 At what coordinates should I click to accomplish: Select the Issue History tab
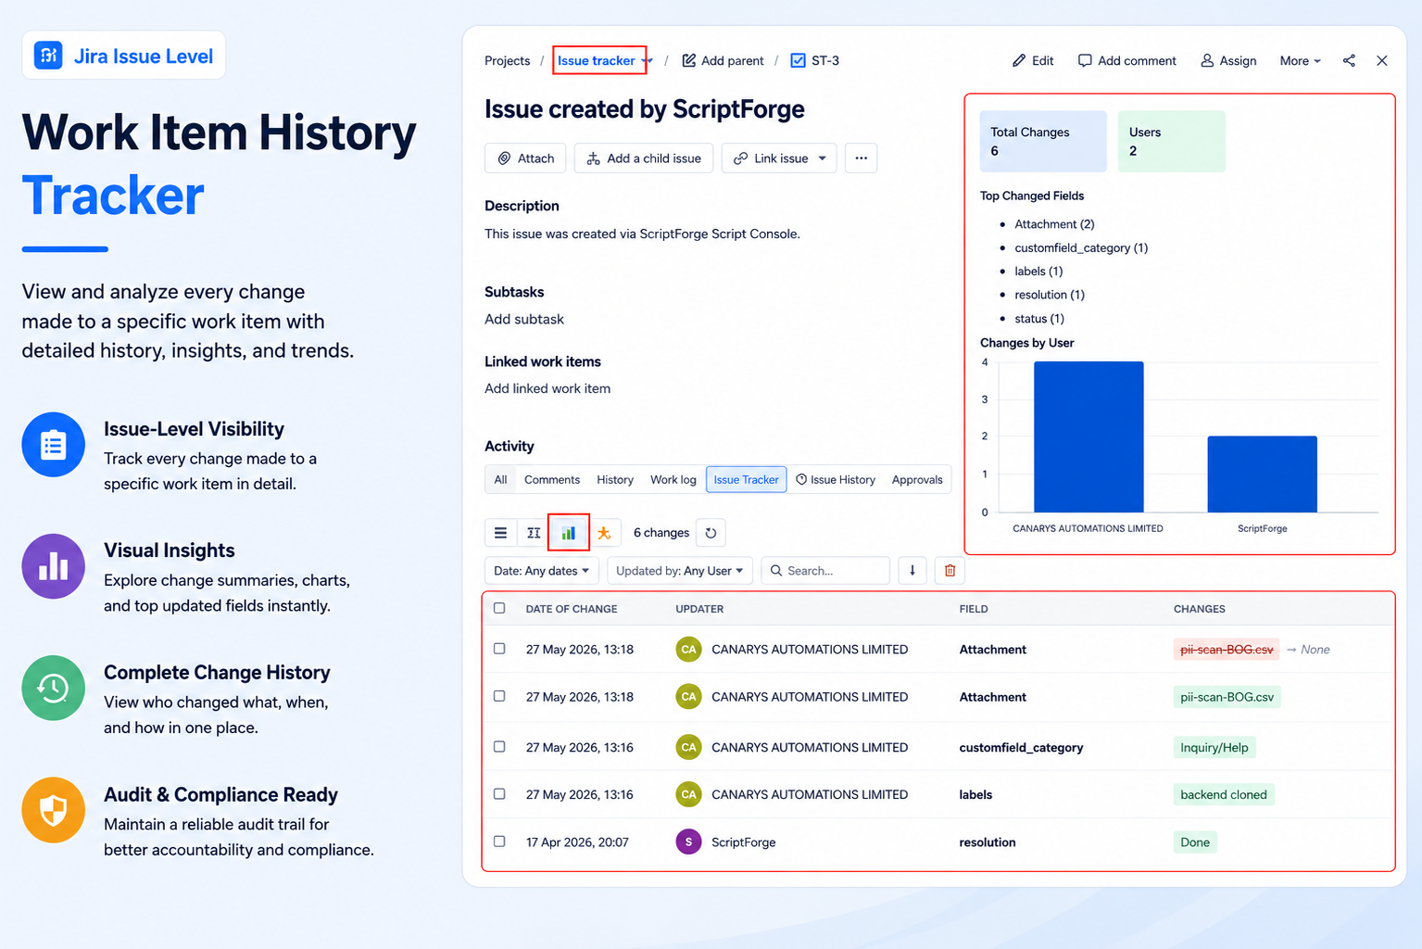836,479
